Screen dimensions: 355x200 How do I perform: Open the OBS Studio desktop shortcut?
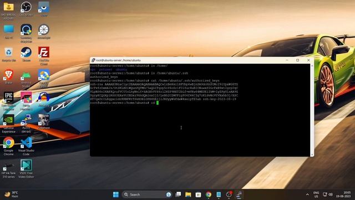(x=26, y=9)
